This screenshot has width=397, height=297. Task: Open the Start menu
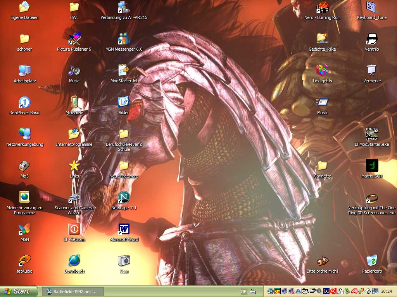tap(19, 292)
